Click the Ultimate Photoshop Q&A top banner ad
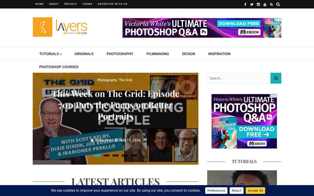The image size is (314, 196). pyautogui.click(x=202, y=28)
